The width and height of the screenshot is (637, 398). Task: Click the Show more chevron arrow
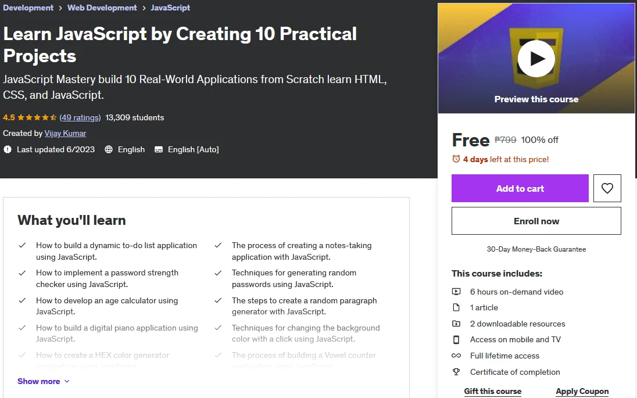67,381
